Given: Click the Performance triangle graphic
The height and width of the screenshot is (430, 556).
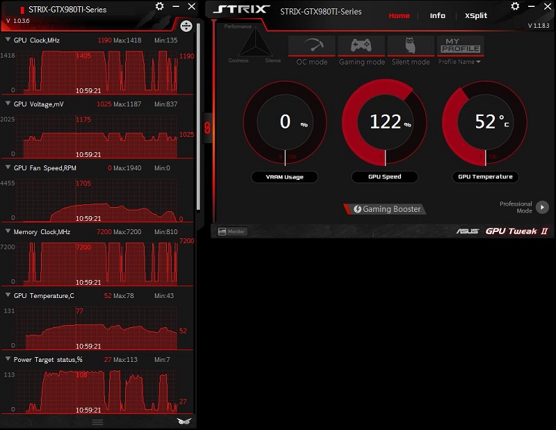Looking at the screenshot, I should pos(255,42).
